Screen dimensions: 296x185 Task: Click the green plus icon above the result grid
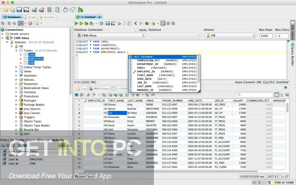tap(285, 88)
